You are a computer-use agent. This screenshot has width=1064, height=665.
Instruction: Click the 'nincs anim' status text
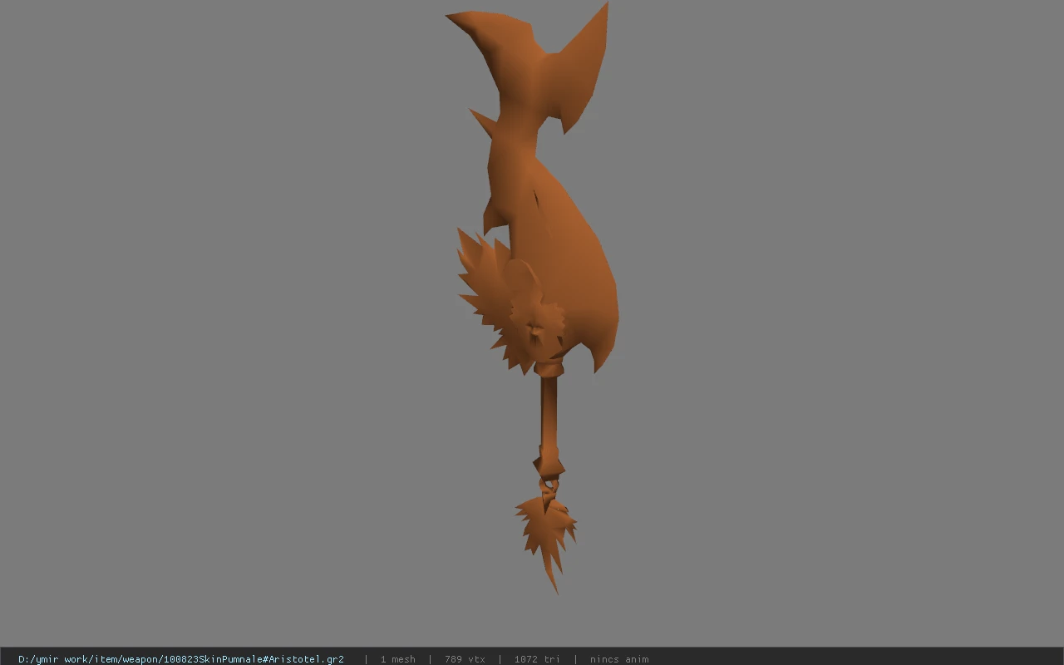click(619, 659)
